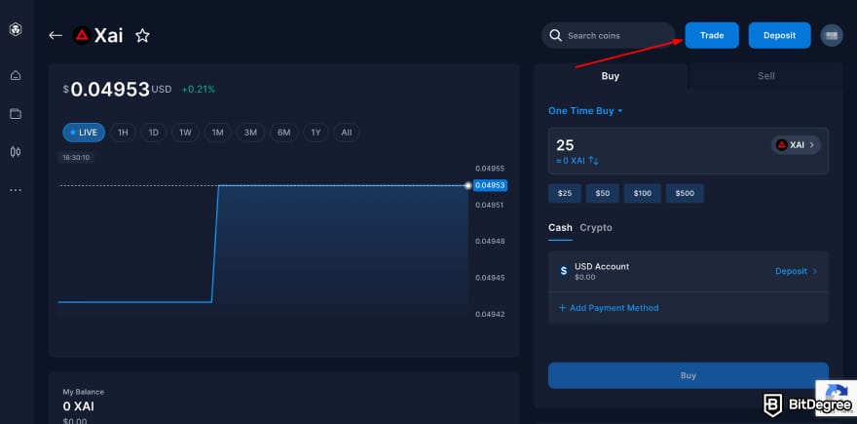Click the reCAPTCHA badge

(837, 398)
